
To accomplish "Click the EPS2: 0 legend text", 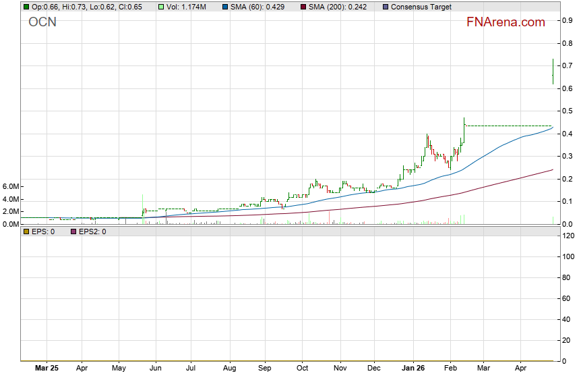I will click(92, 231).
